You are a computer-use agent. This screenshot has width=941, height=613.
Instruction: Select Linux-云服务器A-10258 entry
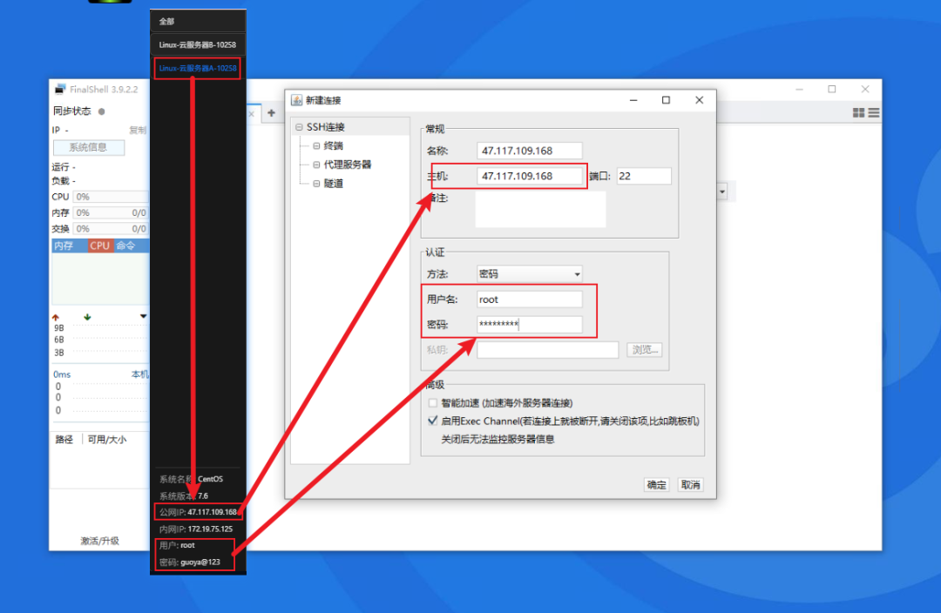pos(198,69)
